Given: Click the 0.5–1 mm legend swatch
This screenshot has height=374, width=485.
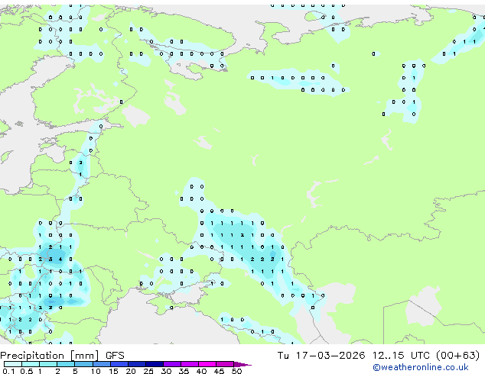Looking at the screenshot, I should [x=31, y=364].
